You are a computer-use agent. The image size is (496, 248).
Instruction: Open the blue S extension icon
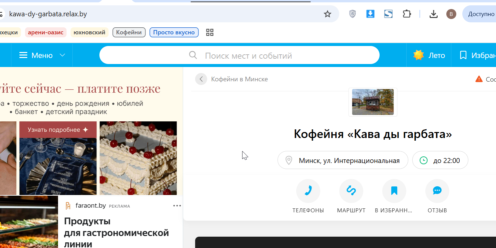point(388,14)
